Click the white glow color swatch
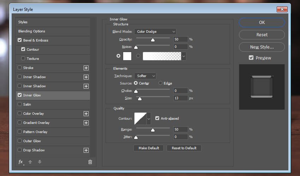The width and height of the screenshot is (300, 176). click(127, 56)
